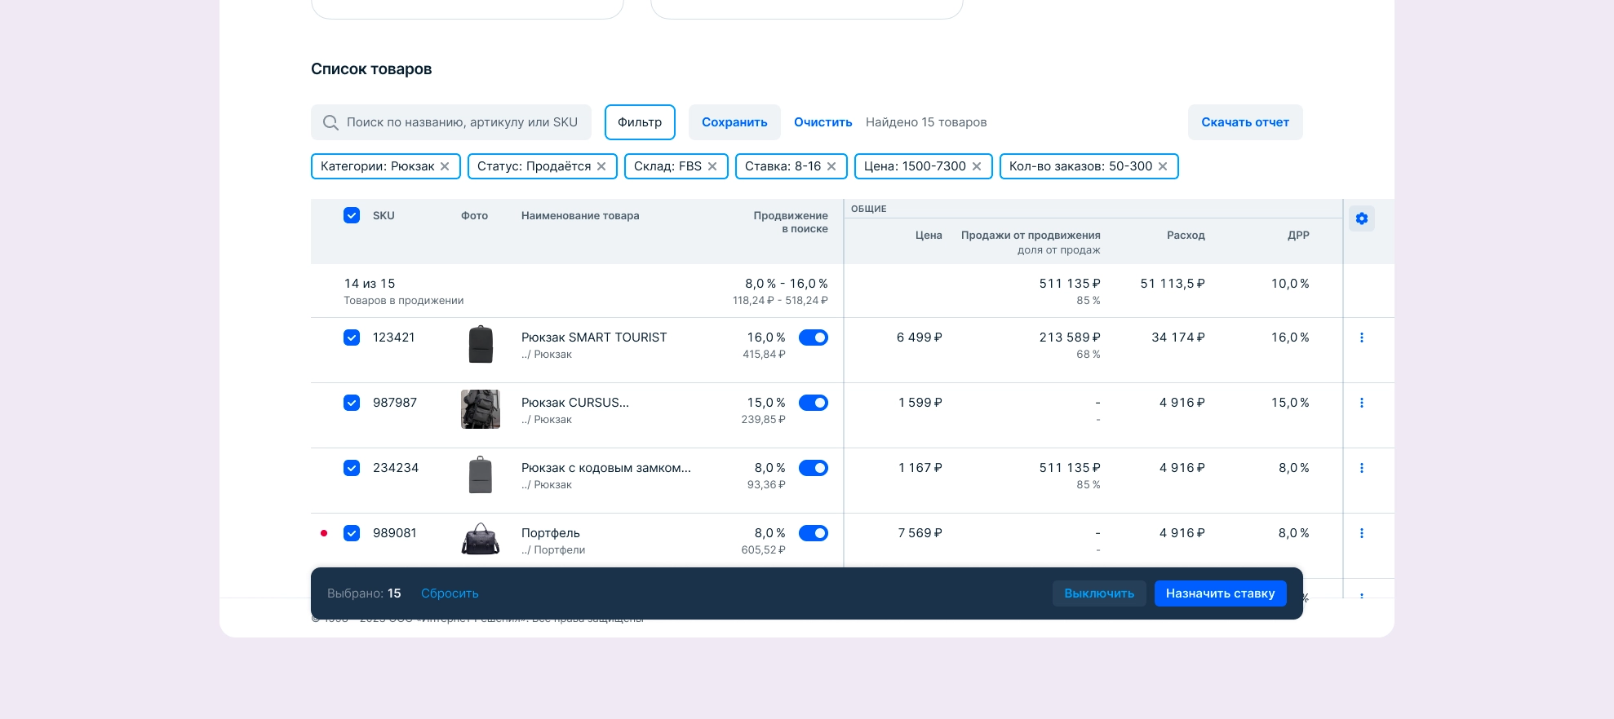Remove the "Ставка: 8-16" filter chip
This screenshot has width=1614, height=719.
(x=831, y=166)
